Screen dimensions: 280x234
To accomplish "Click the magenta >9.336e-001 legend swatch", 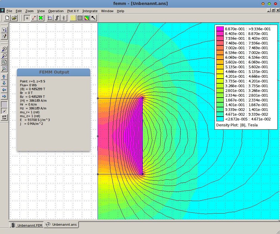I will click(x=220, y=29).
